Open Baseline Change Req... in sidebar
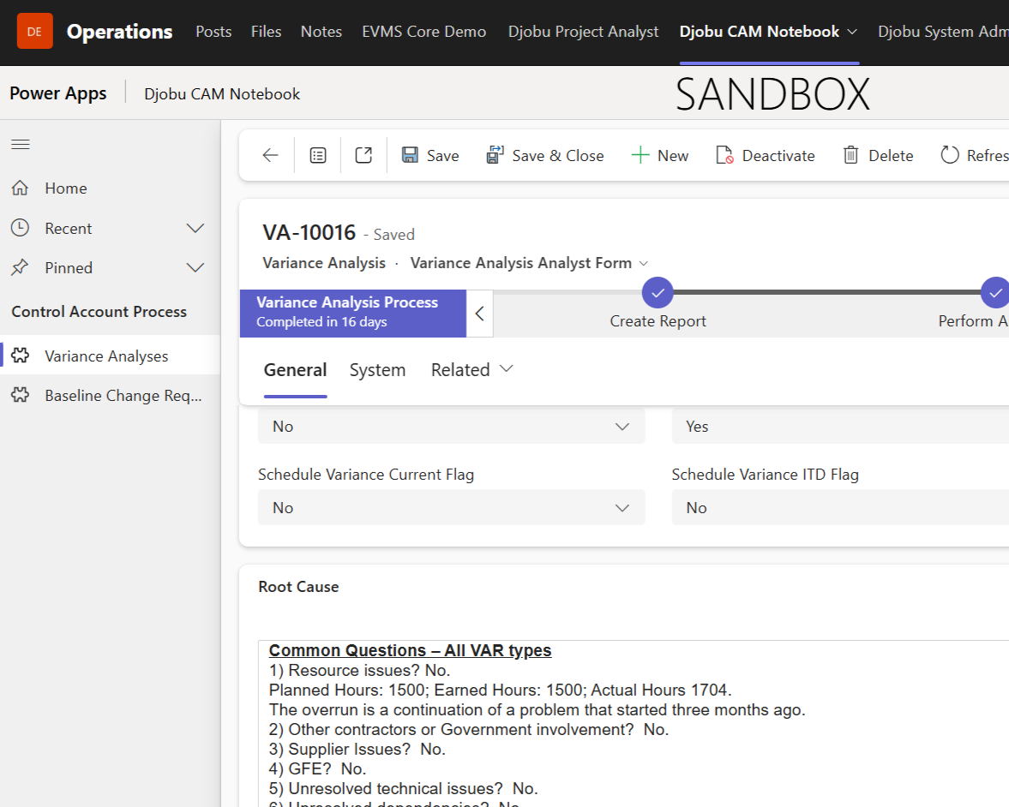1009x807 pixels. pyautogui.click(x=110, y=395)
